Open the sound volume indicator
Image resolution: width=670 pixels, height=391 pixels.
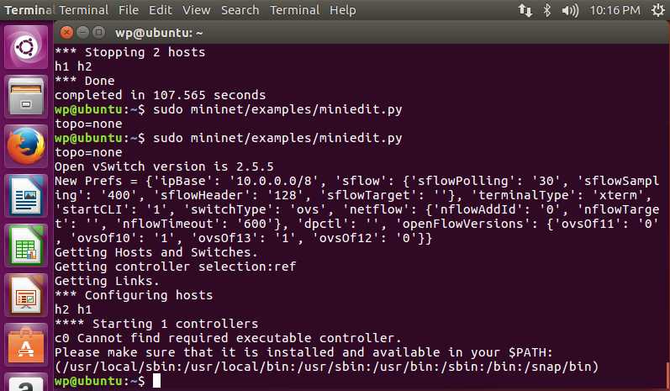[x=570, y=10]
